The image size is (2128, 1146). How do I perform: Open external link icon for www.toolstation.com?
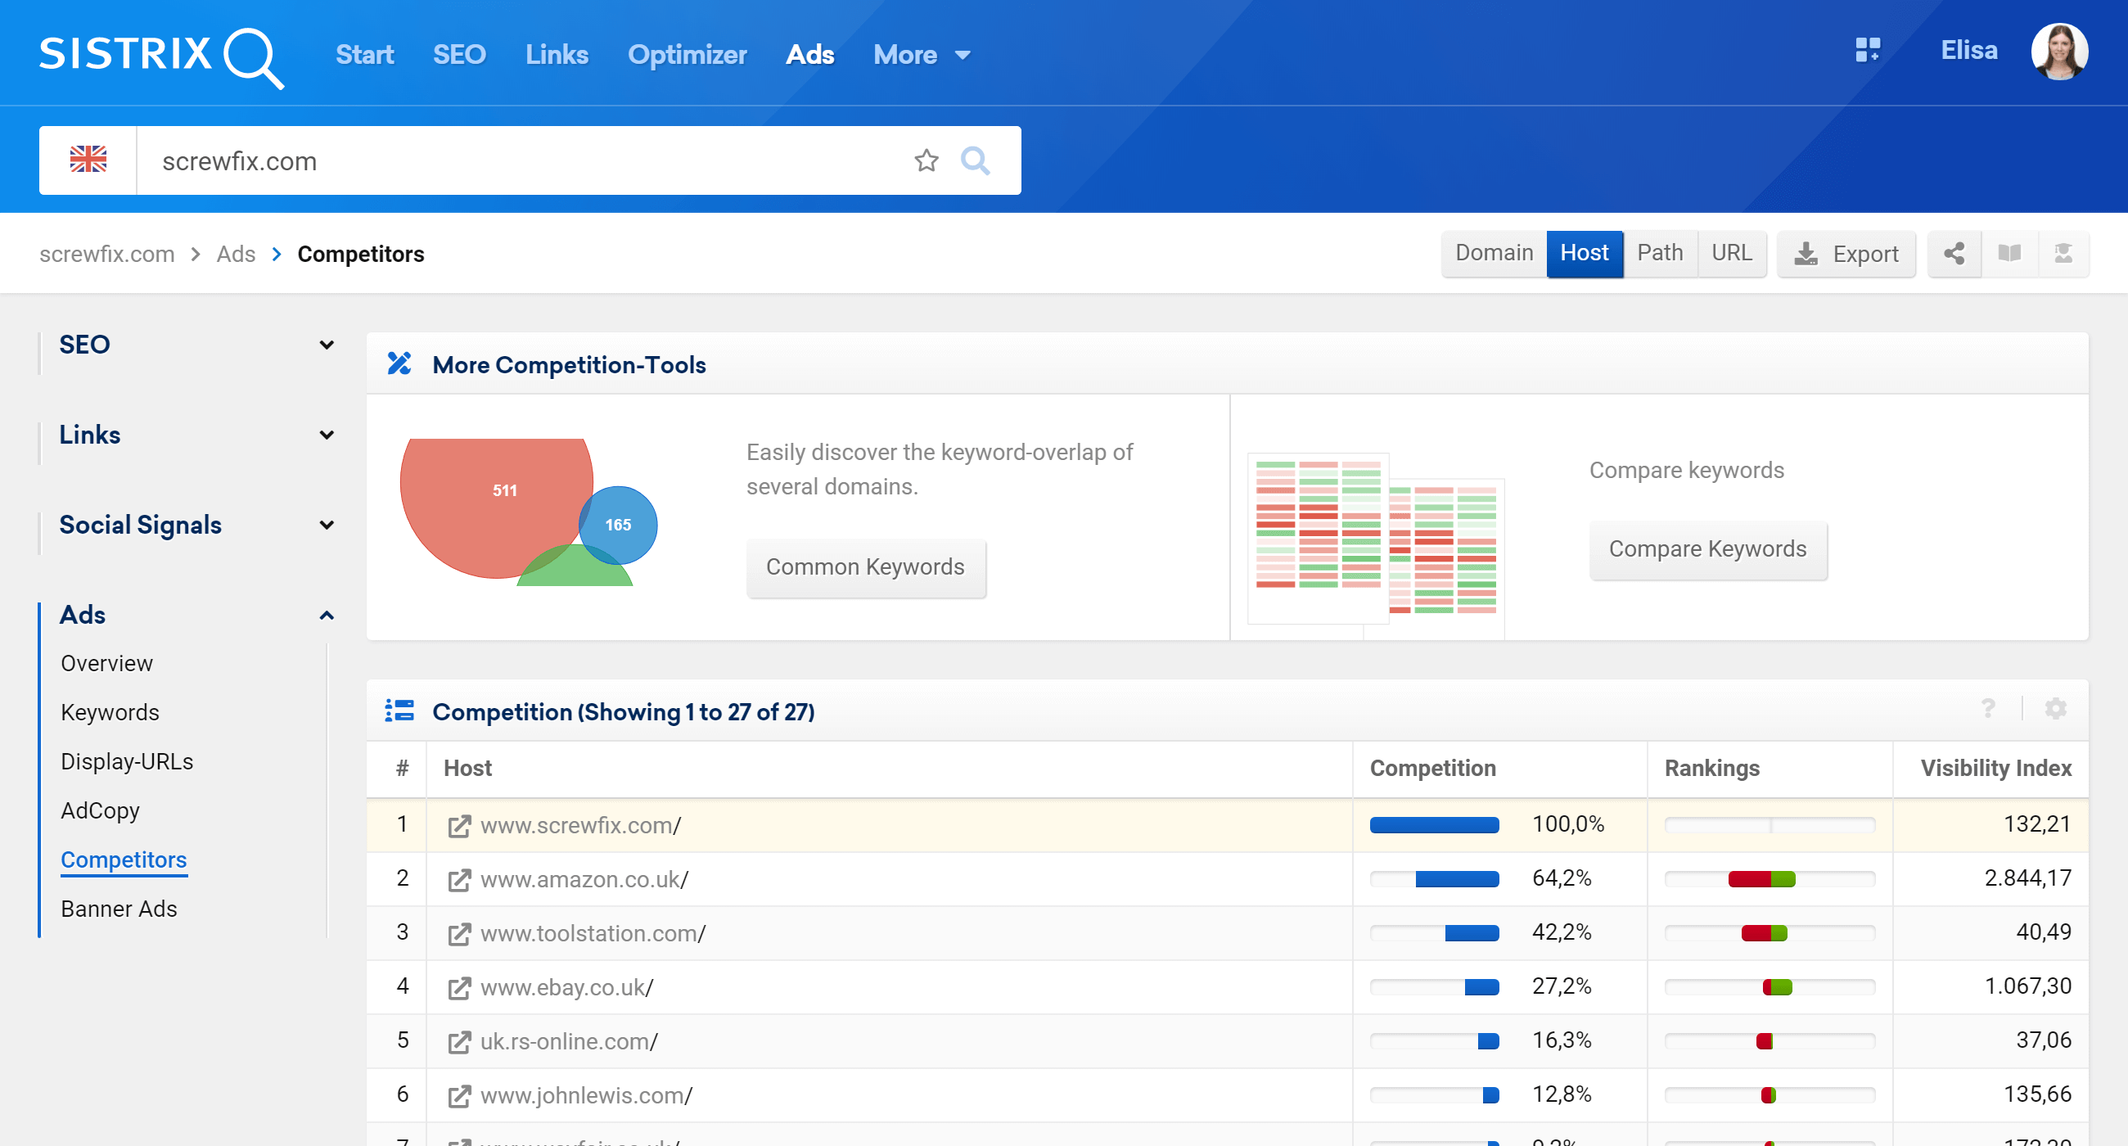coord(459,934)
